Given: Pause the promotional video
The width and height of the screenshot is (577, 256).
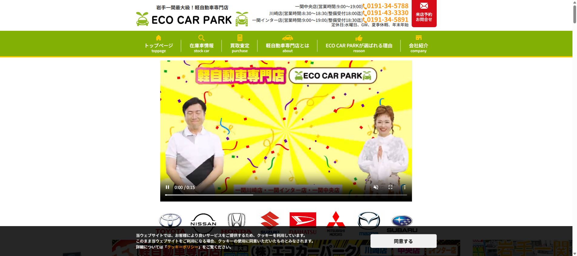Looking at the screenshot, I should pyautogui.click(x=167, y=187).
